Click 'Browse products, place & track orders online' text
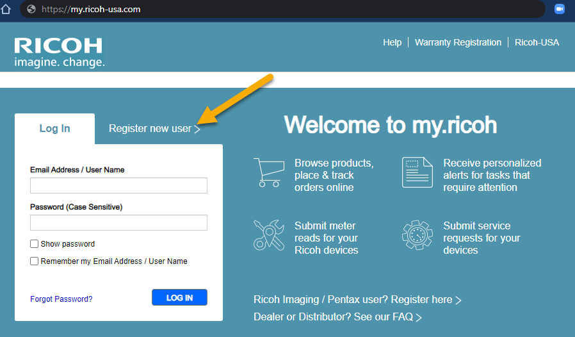 coord(334,175)
